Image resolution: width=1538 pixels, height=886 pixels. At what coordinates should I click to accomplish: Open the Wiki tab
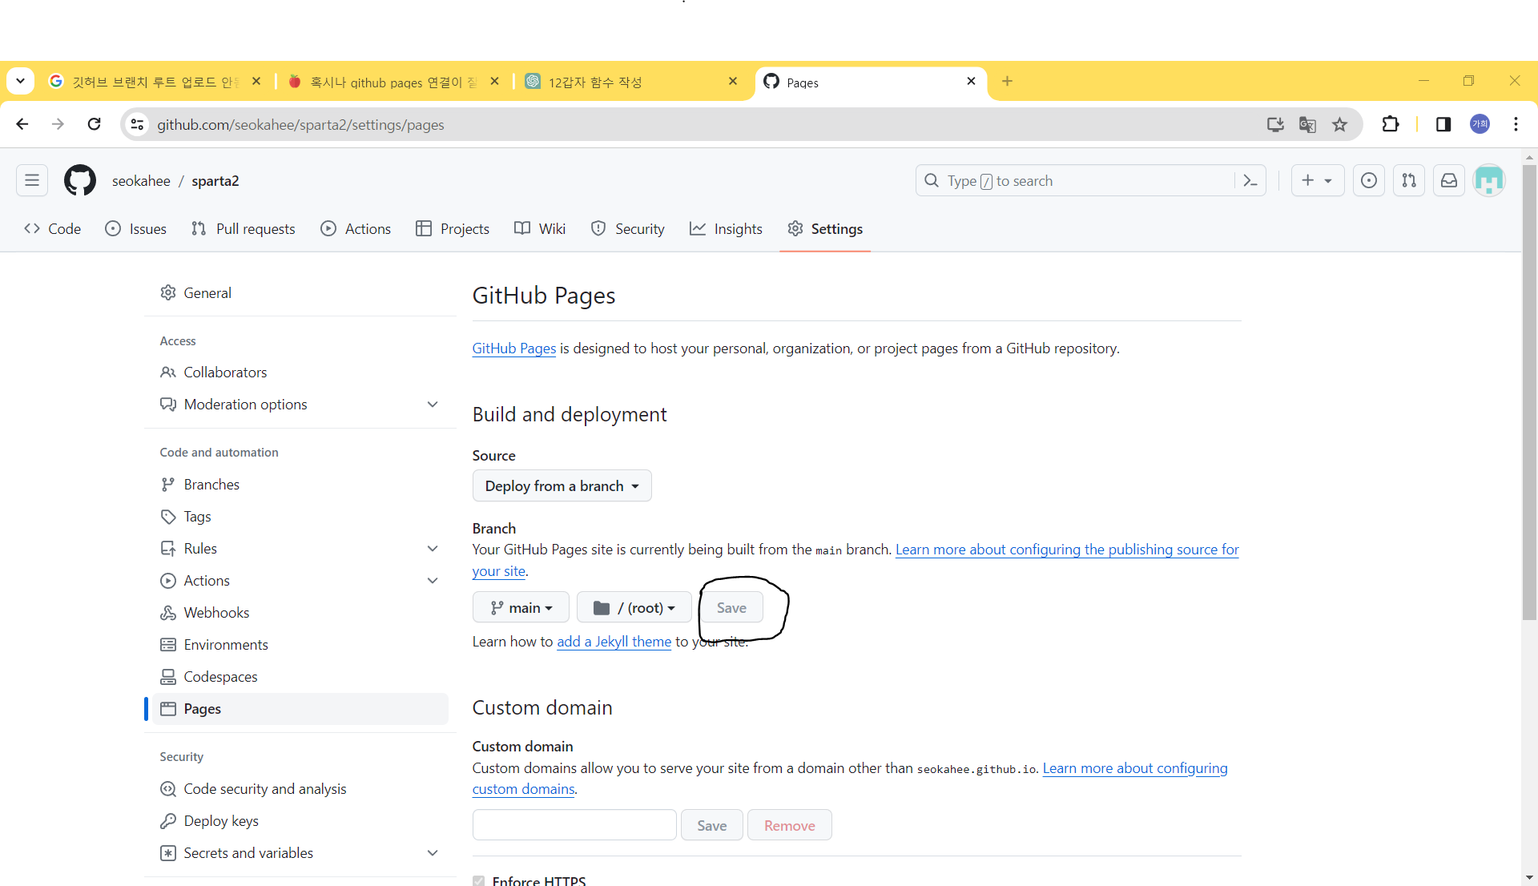coord(540,229)
